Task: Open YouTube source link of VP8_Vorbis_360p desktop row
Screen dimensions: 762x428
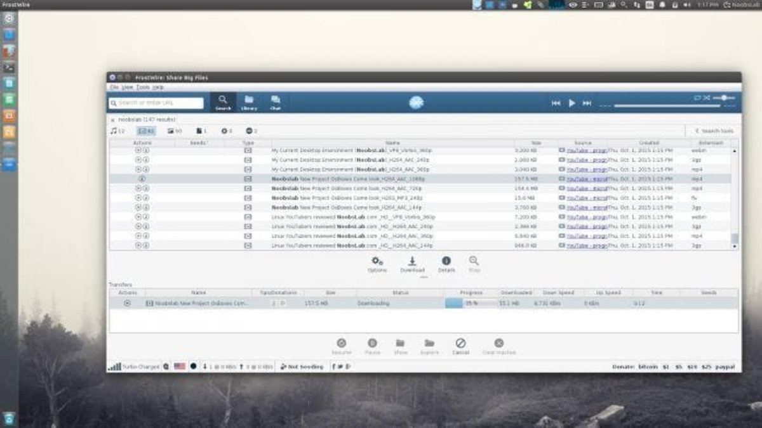Action: click(x=586, y=151)
